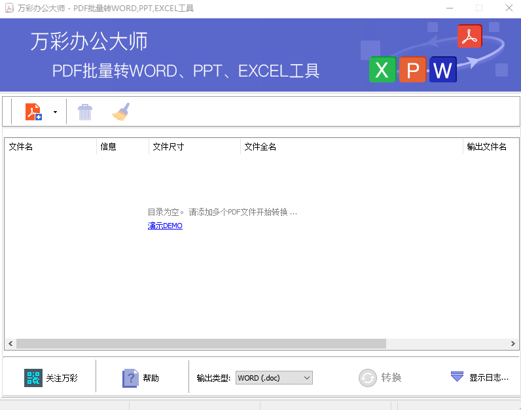521x410 pixels.
Task: Click the 目录为空 empty-list message
Action: (223, 212)
